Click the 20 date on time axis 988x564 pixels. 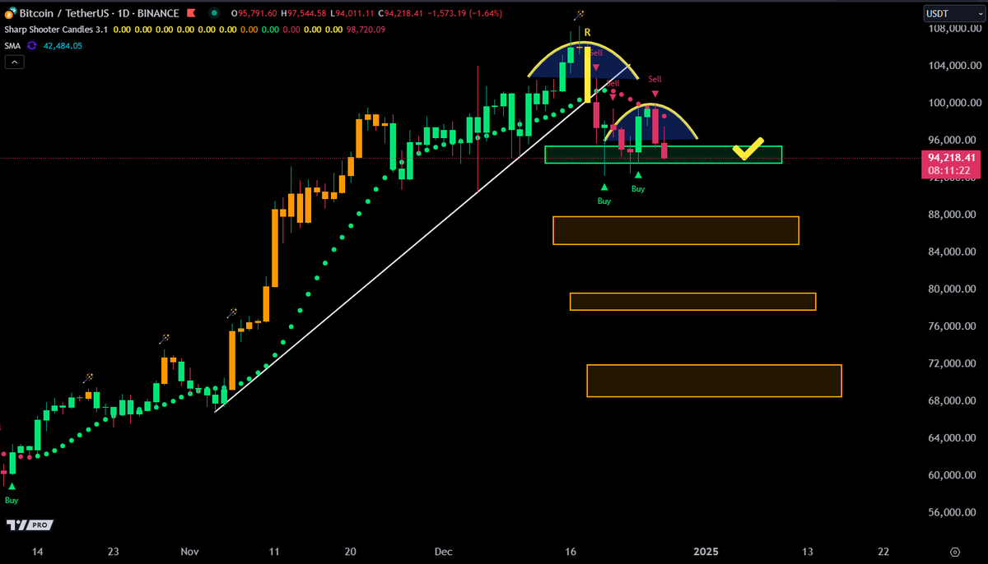(x=350, y=552)
